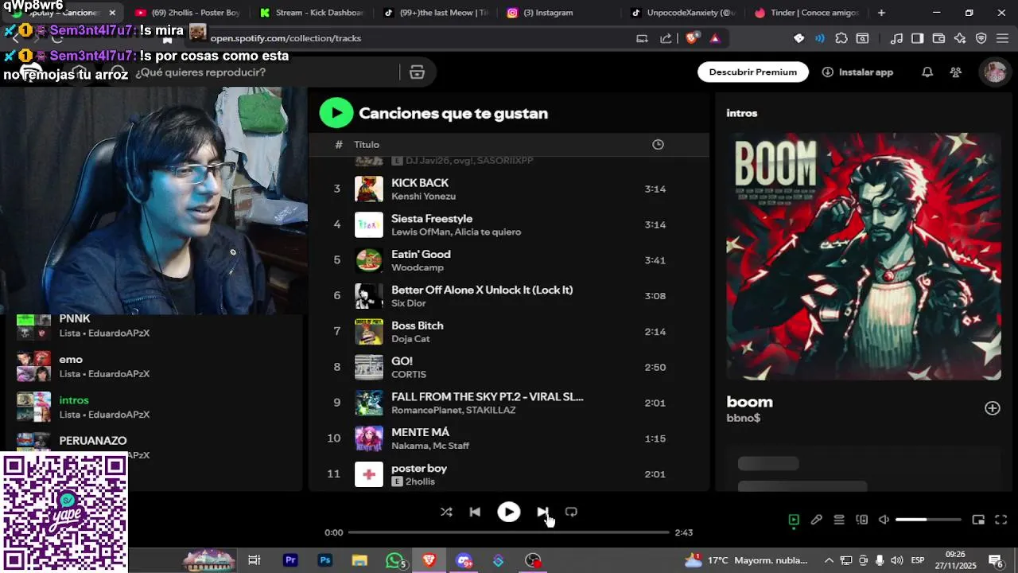Adjust the Spotify volume slider
Image resolution: width=1018 pixels, height=573 pixels.
928,520
